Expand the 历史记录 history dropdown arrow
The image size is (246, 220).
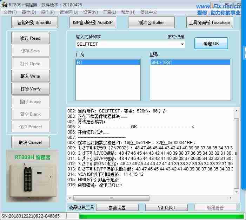pos(182,44)
